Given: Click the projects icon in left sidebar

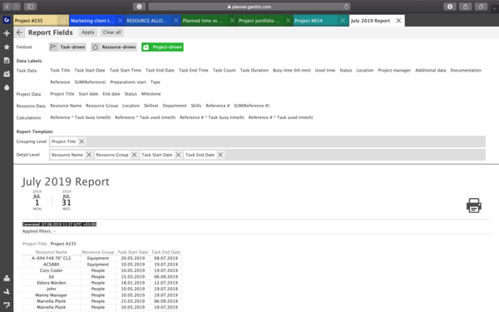Looking at the screenshot, I should click(x=7, y=74).
